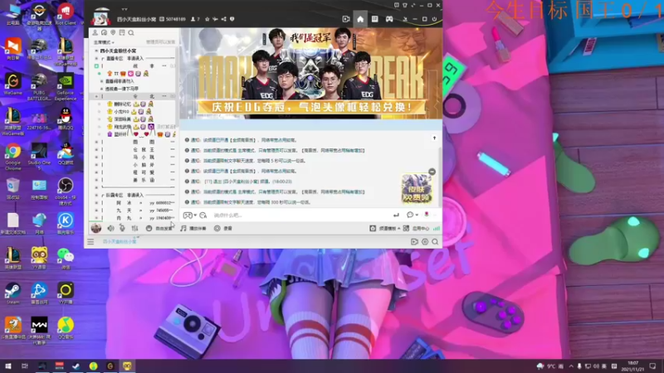This screenshot has width=664, height=373.
Task: Toggle the speaker volume icon
Action: pyautogui.click(x=110, y=229)
